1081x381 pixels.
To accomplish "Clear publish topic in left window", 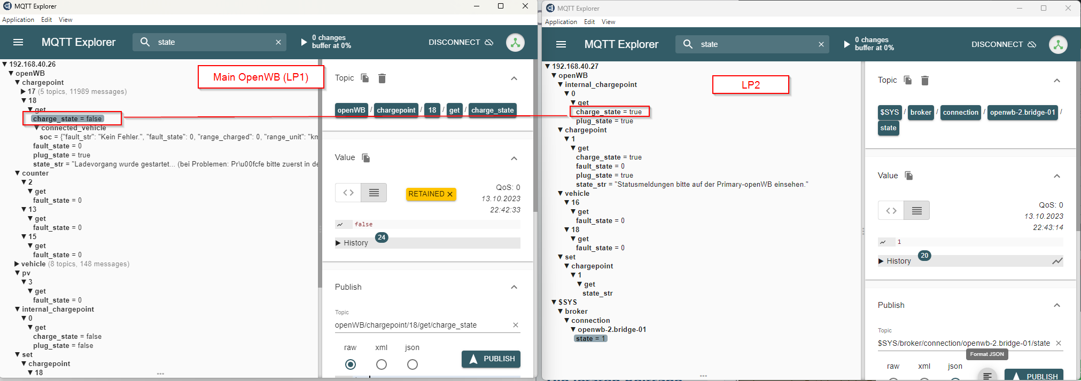I will pos(516,325).
